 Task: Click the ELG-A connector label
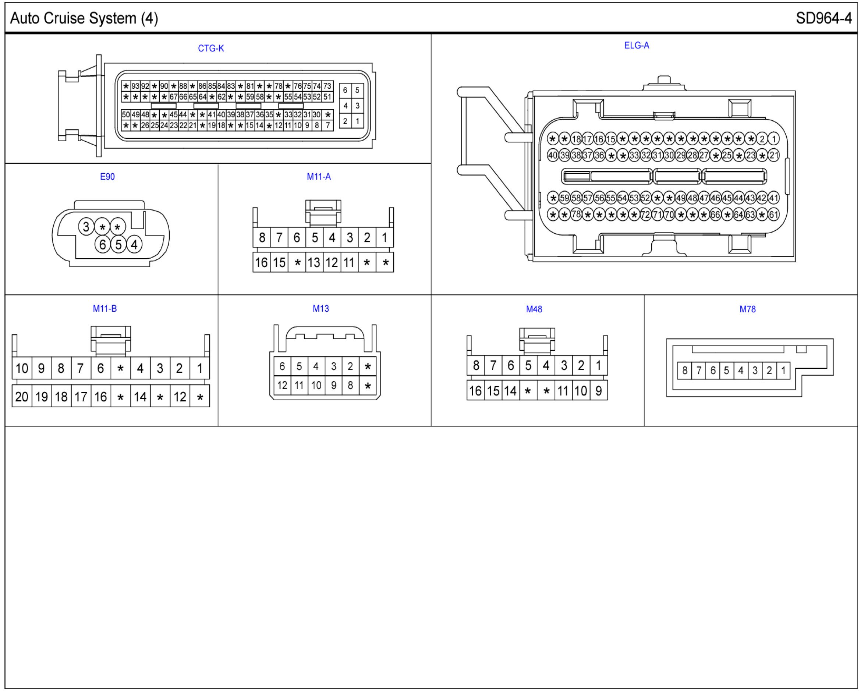(x=636, y=46)
